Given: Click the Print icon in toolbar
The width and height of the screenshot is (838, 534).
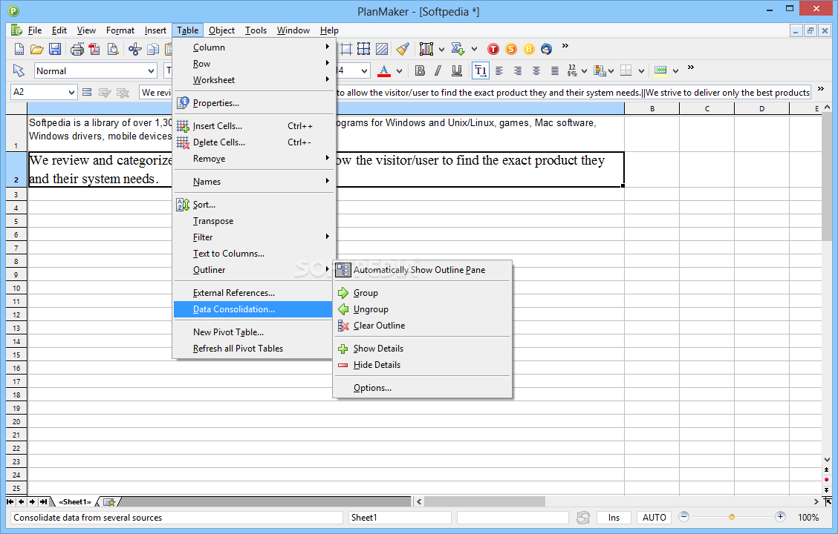Looking at the screenshot, I should [77, 50].
